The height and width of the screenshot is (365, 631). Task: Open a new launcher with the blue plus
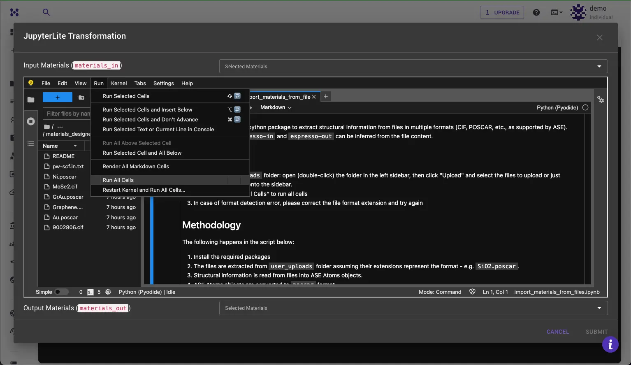click(57, 97)
